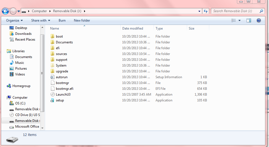Screen dimensions: 269x147
Task: Click the 105 KB size of setup
Action: [202, 100]
